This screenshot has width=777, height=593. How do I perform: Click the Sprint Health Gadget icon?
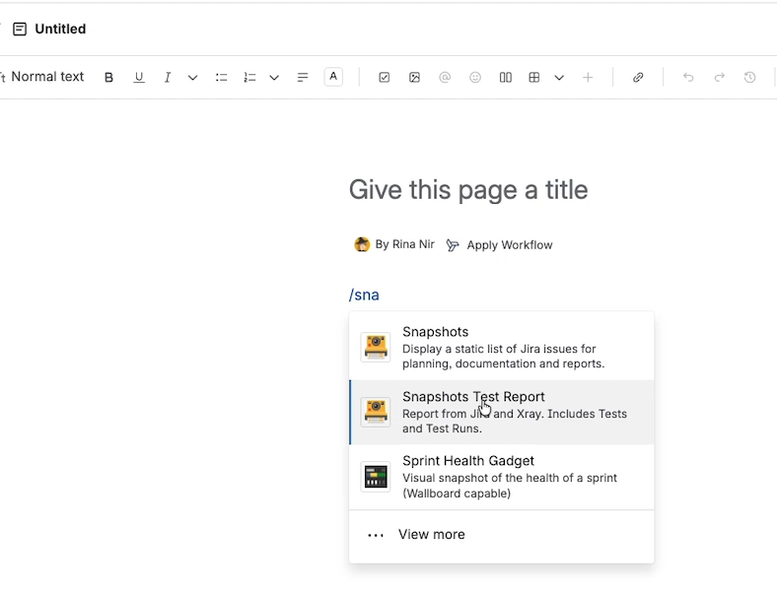376,477
